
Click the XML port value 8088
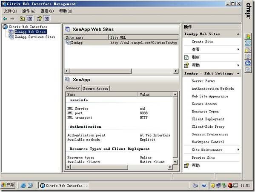144,113
